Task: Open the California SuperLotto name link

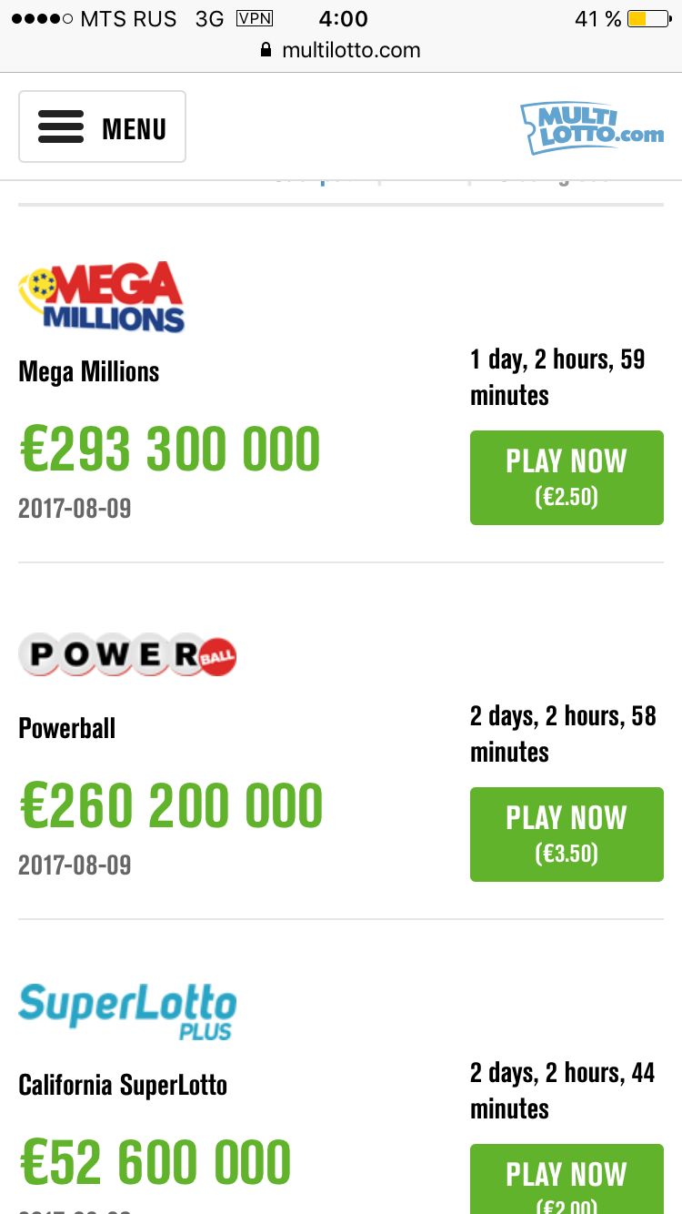Action: [123, 1085]
